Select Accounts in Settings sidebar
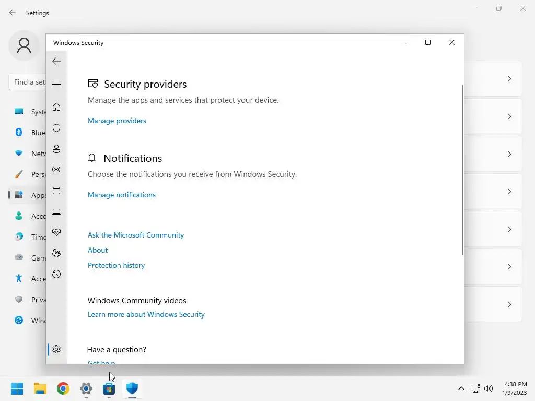 click(27, 216)
